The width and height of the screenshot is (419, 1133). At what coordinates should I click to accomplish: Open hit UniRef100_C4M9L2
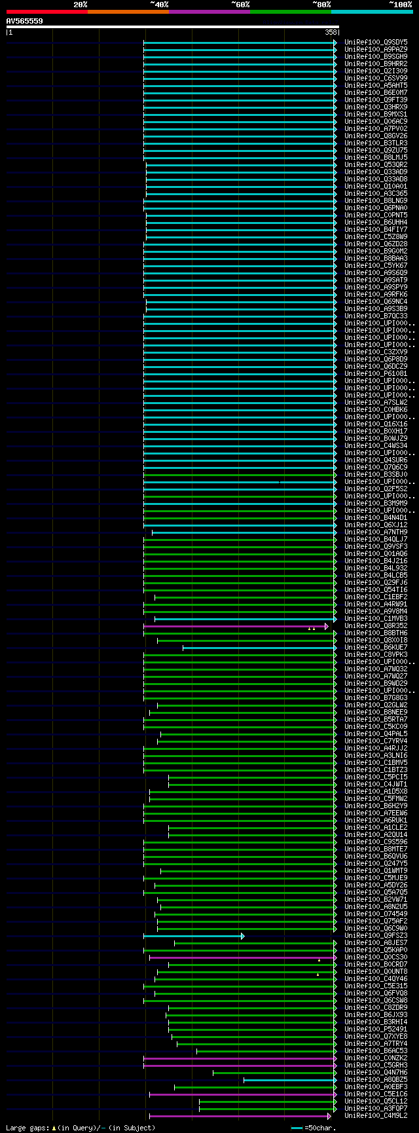tap(376, 1115)
